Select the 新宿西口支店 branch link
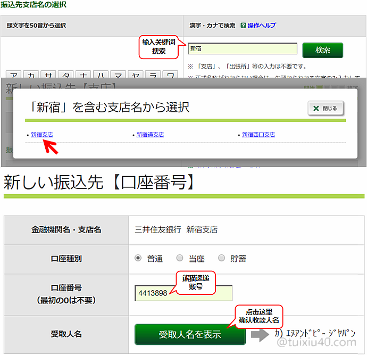Viewport: 367px width, 355px height. click(x=258, y=135)
